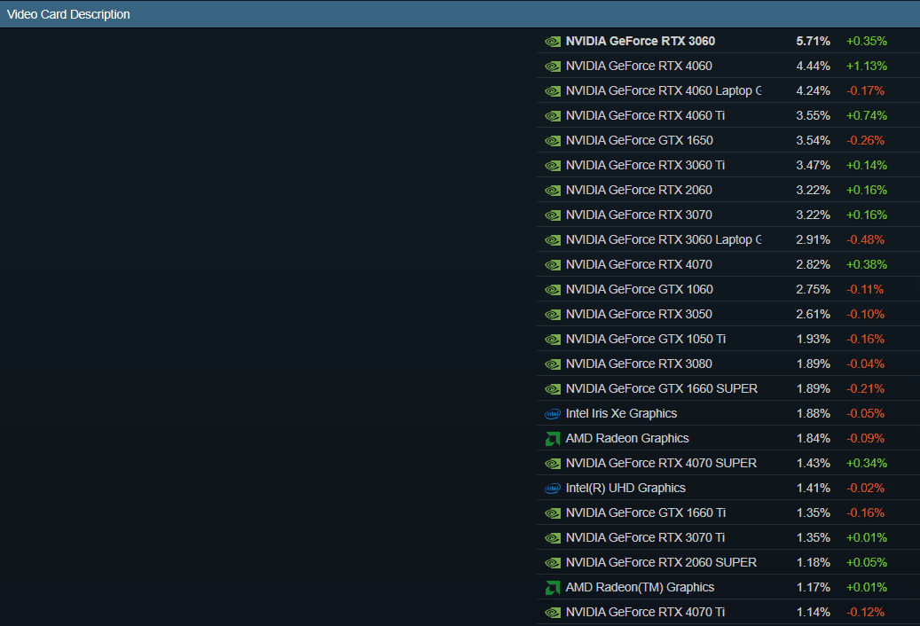Screen dimensions: 920x626
Task: Click the NVIDIA logo beside GTX 1060
Action: point(552,289)
